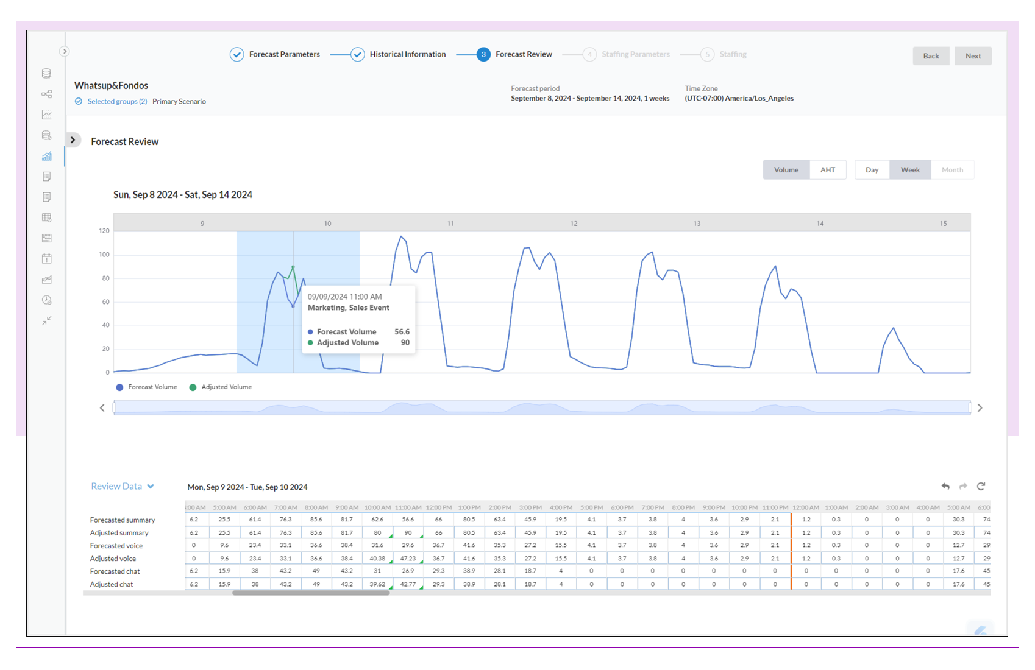This screenshot has width=1035, height=670.
Task: Edit Adjusted voice cell showing 47.23
Action: (408, 558)
